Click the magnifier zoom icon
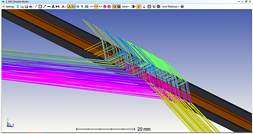The height and width of the screenshot is (134, 253). [x=82, y=6]
